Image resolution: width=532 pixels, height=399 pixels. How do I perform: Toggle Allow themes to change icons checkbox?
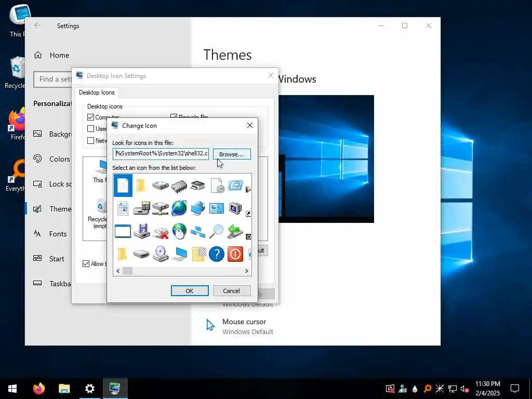[x=86, y=263]
